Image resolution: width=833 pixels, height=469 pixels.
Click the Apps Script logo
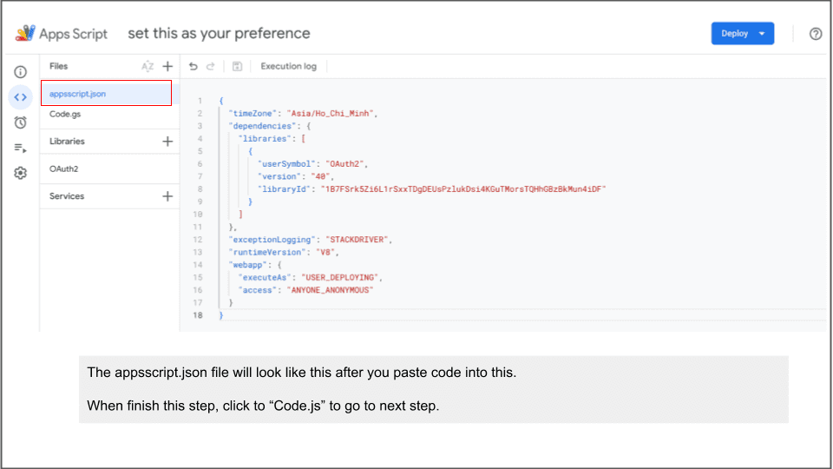[x=62, y=34]
